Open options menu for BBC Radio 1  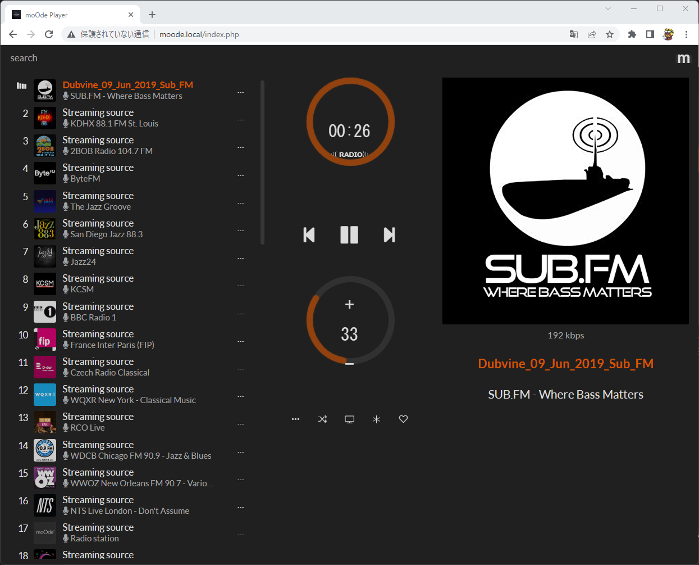coord(240,314)
